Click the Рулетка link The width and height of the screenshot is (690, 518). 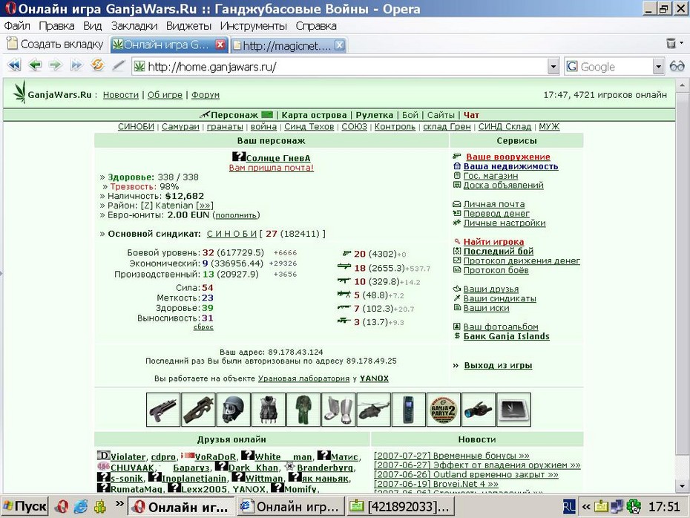coord(375,115)
